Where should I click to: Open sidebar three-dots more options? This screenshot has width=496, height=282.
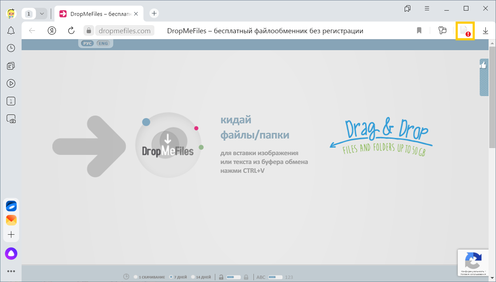click(x=11, y=271)
